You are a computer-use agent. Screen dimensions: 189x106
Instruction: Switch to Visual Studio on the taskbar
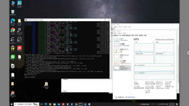click(85, 104)
